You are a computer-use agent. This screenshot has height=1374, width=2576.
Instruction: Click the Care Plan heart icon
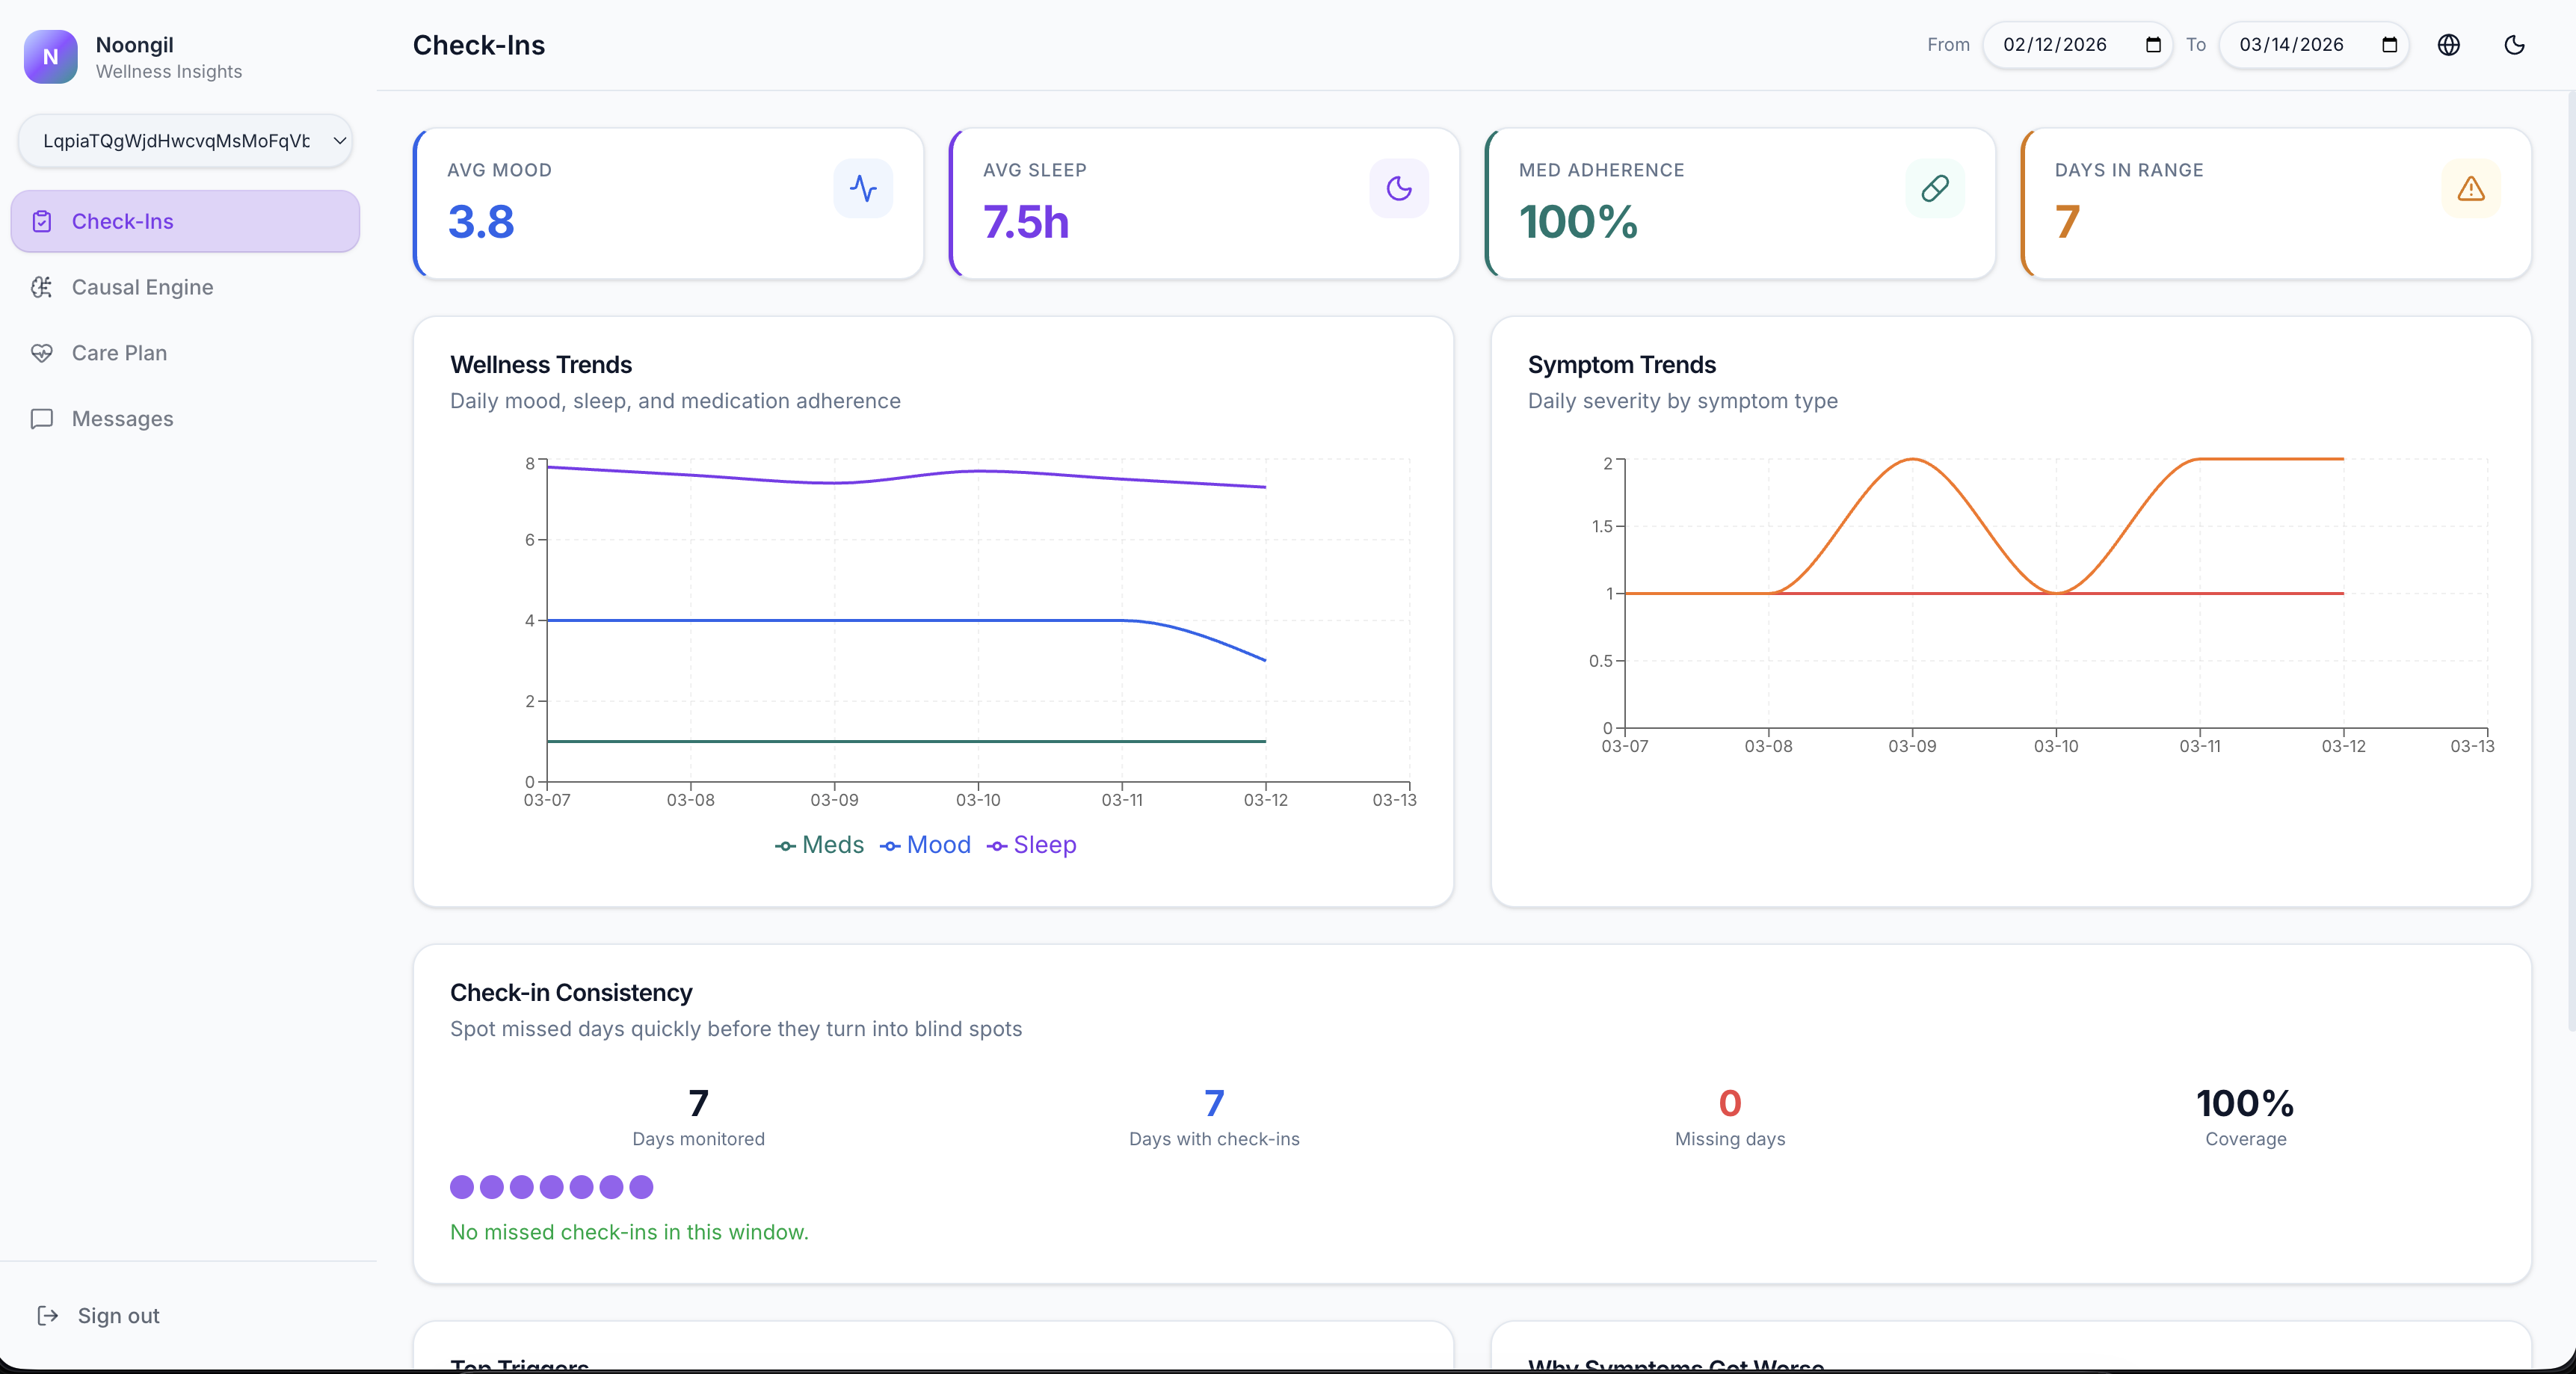tap(42, 353)
